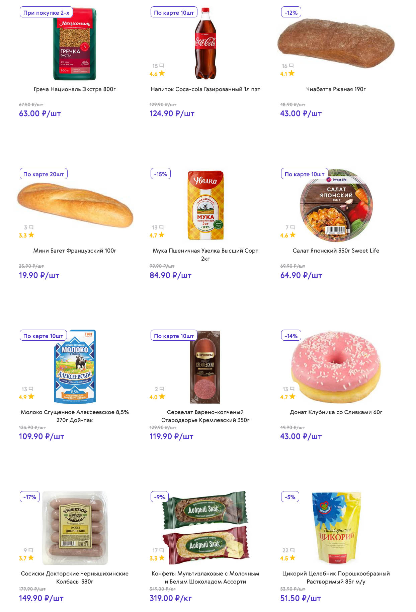Screen dimensions: 416x612
Task: Click the comments icon on Сервелат Кремлевский
Action: pyautogui.click(x=162, y=389)
